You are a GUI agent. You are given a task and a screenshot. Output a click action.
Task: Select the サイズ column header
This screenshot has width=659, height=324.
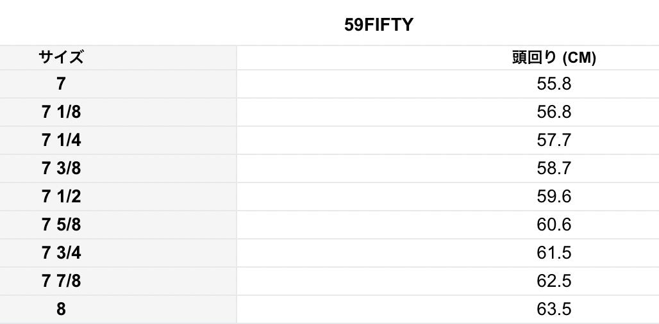(x=61, y=57)
